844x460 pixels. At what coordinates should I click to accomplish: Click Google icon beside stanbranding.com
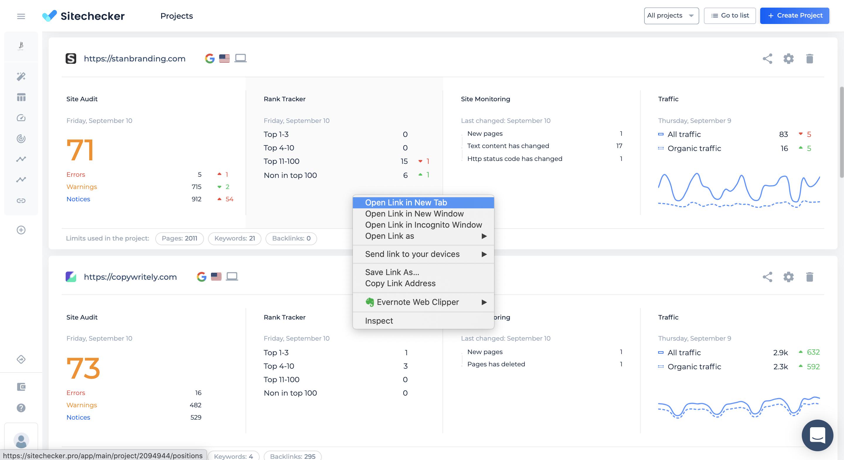(x=210, y=59)
